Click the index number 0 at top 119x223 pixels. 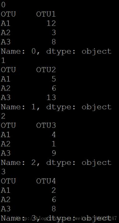tap(3, 5)
